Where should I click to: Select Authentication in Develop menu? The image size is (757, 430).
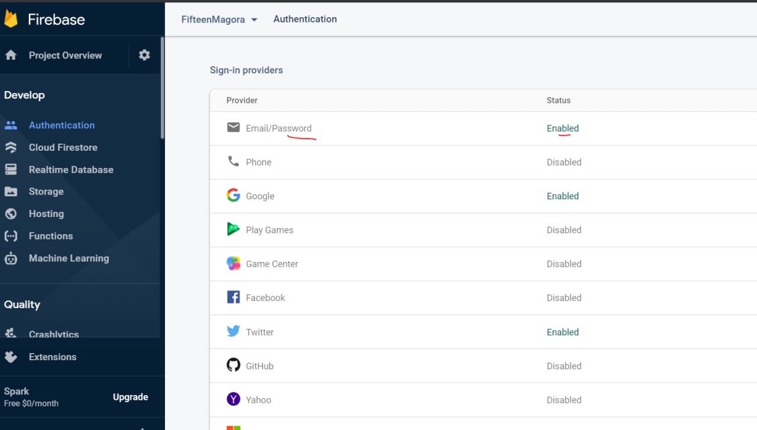62,125
